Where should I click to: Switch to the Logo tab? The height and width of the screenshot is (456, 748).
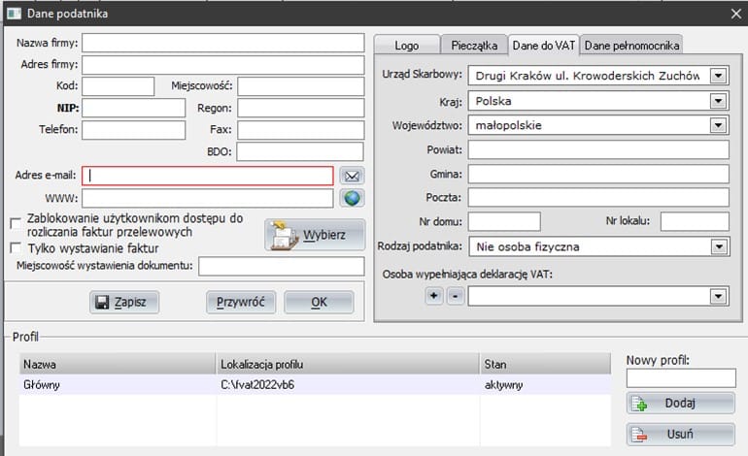405,46
